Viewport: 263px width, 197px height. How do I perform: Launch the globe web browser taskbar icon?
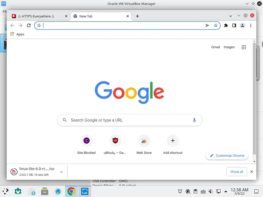point(58,191)
